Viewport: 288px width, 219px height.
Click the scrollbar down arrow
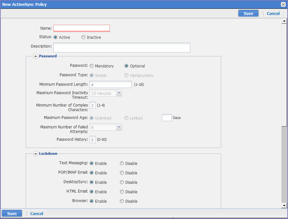[x=284, y=206]
